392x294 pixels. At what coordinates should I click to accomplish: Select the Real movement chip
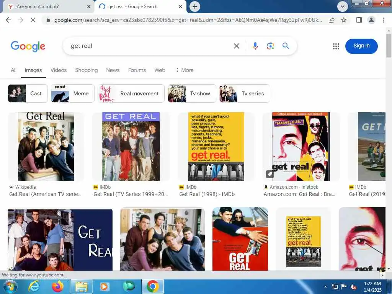pyautogui.click(x=131, y=93)
